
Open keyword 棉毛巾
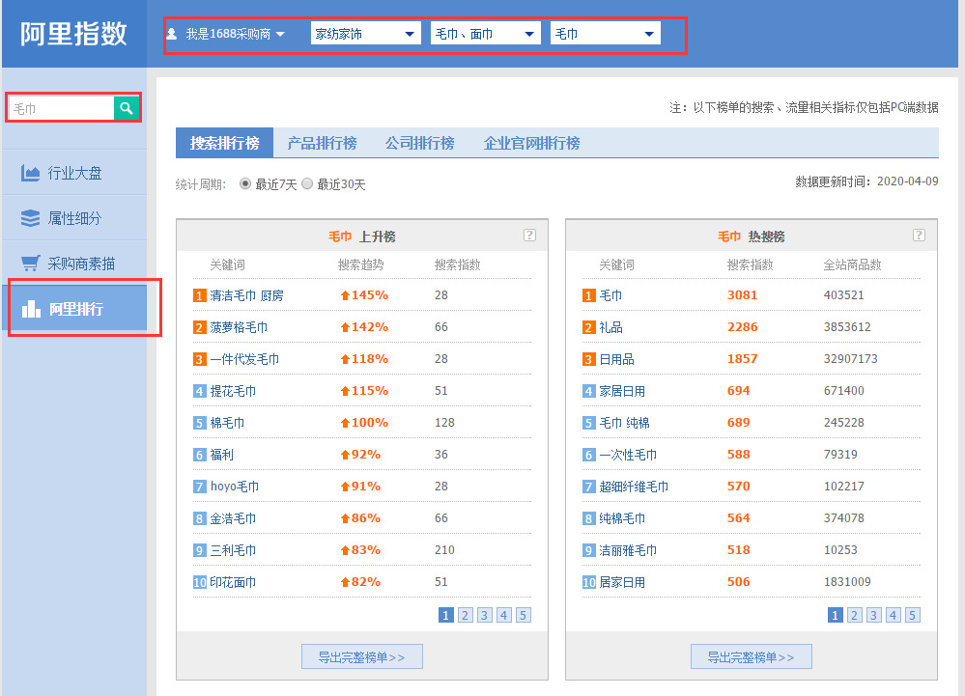point(227,423)
